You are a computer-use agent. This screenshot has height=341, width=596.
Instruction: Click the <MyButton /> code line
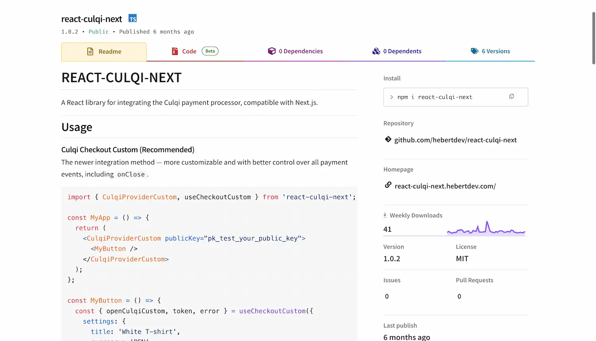tap(114, 249)
